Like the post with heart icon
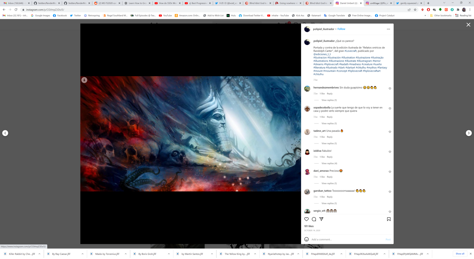Screen dimensions: 474x259 [x=306, y=219]
